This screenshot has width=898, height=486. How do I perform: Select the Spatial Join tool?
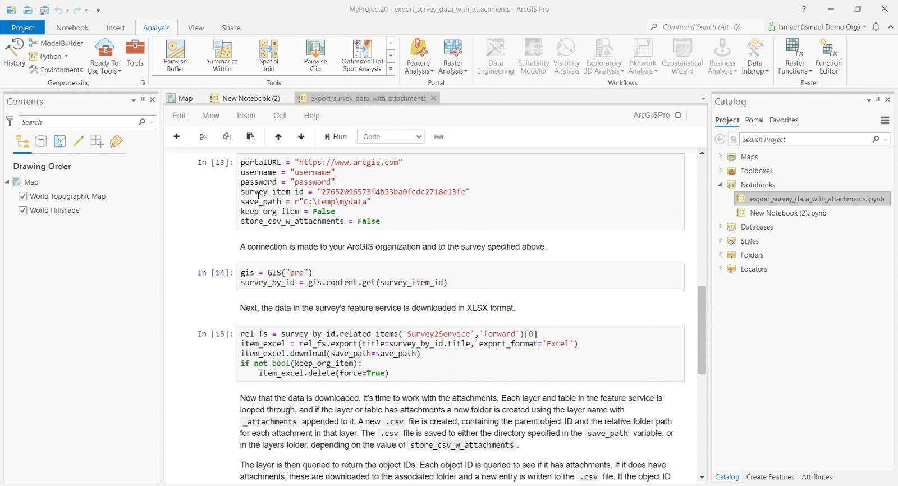point(269,56)
